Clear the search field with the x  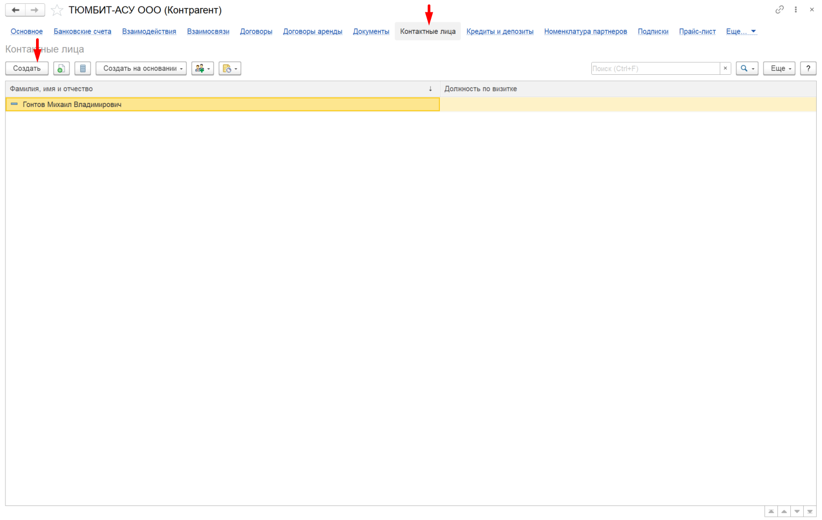725,68
